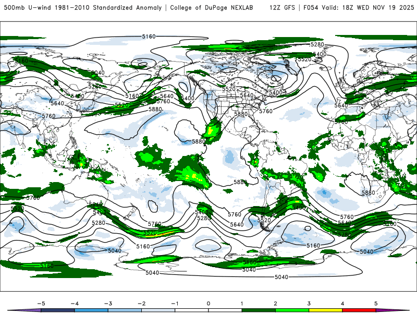The height and width of the screenshot is (313, 417).
Task: Select the light blue −3 to −2 swatch
Action: pyautogui.click(x=125, y=310)
